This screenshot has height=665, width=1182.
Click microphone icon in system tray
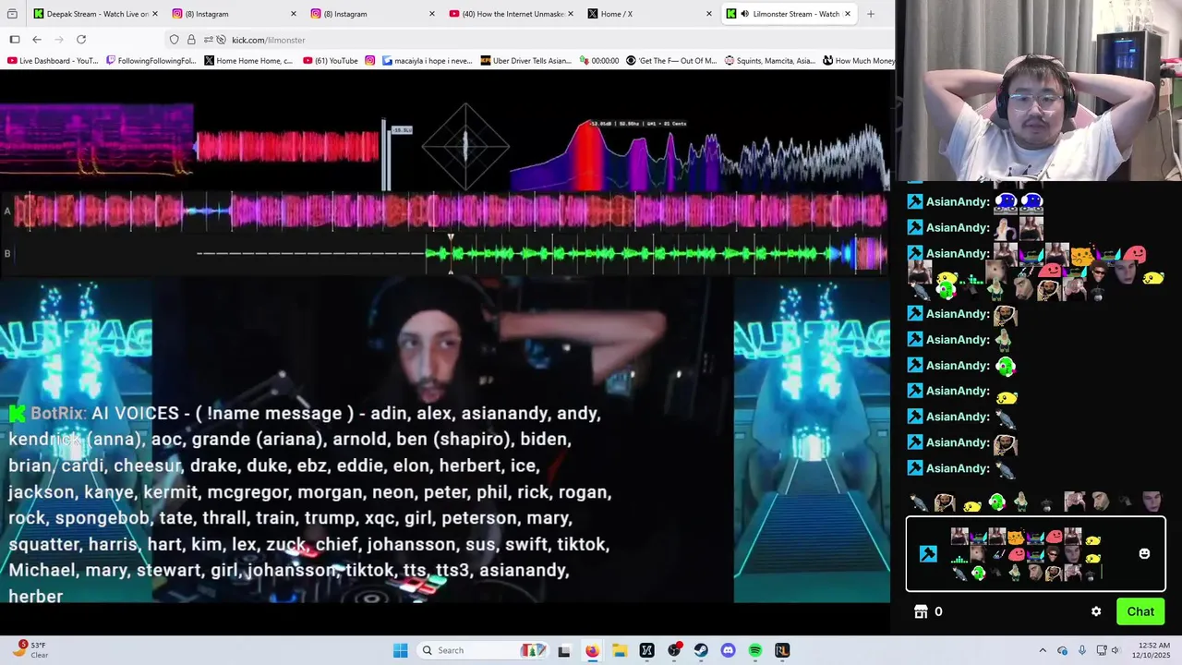(x=1082, y=650)
